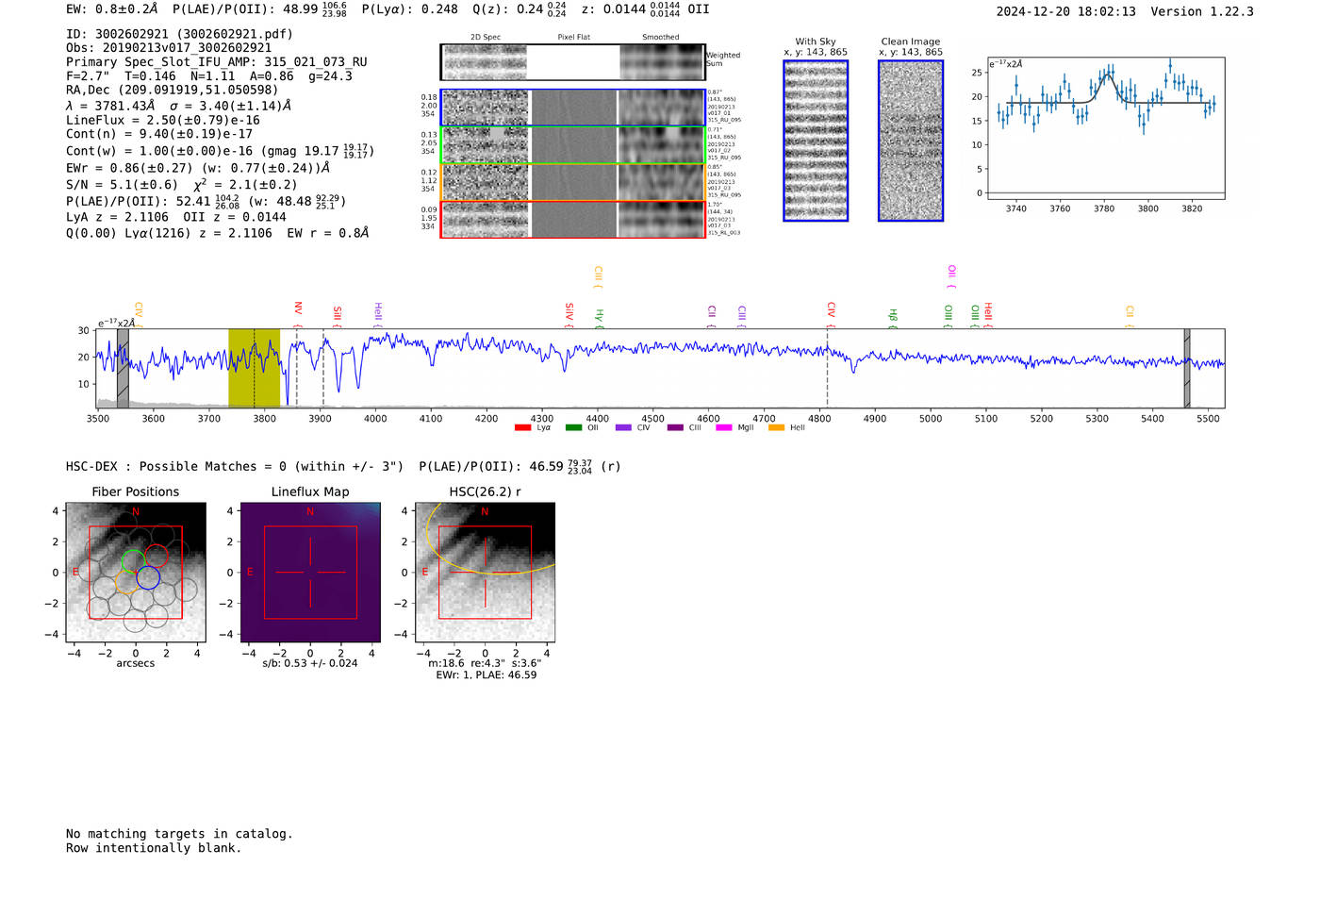Click the "P(Lyα): 0.248" header value
The width and height of the screenshot is (1320, 899).
point(410,9)
